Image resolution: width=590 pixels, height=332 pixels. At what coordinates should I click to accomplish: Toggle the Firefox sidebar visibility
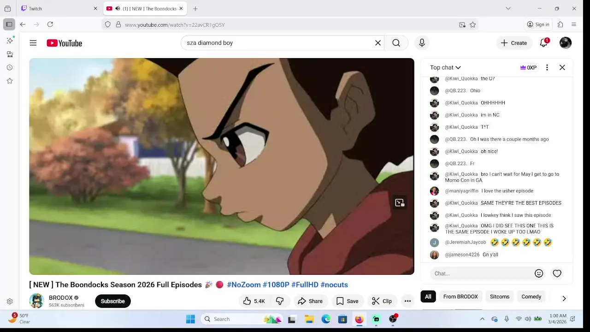[x=9, y=24]
